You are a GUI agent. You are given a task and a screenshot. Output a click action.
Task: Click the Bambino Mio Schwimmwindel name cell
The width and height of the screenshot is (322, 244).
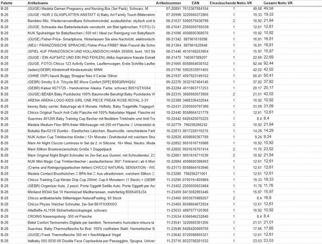(91, 21)
